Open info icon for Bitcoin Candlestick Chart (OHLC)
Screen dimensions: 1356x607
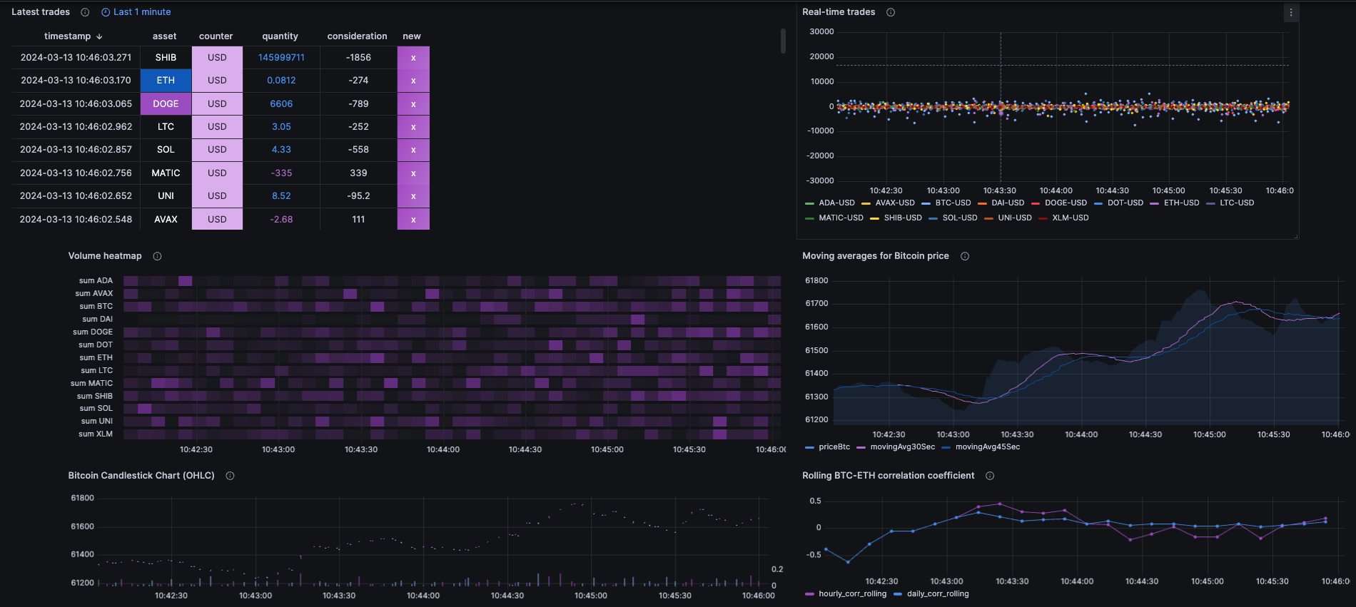tap(230, 476)
